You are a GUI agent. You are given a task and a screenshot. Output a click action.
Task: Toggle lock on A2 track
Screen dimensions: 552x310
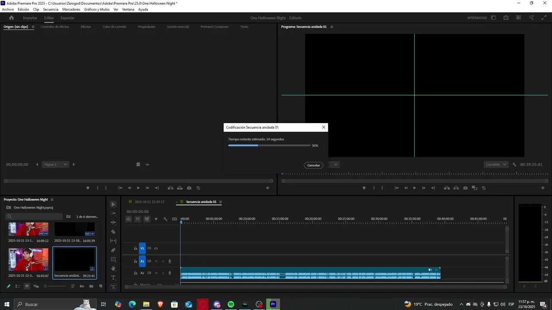[x=135, y=273]
